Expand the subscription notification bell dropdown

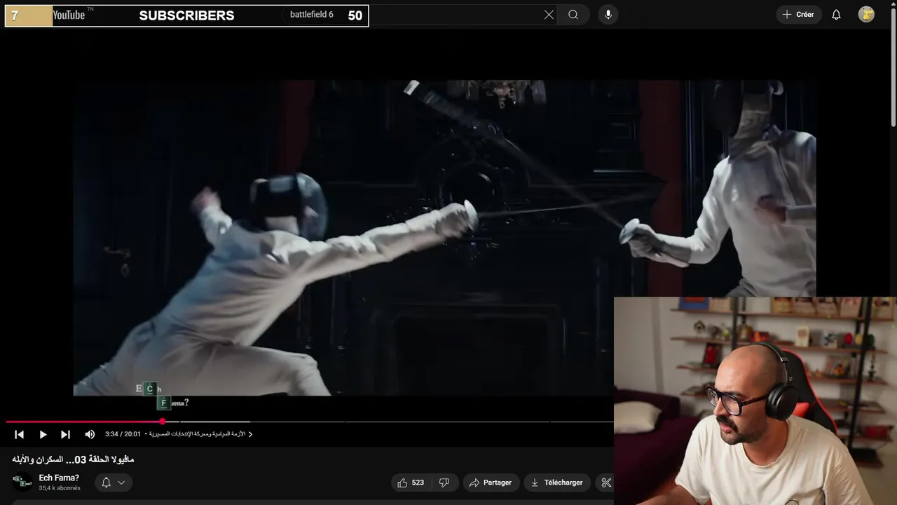point(114,483)
